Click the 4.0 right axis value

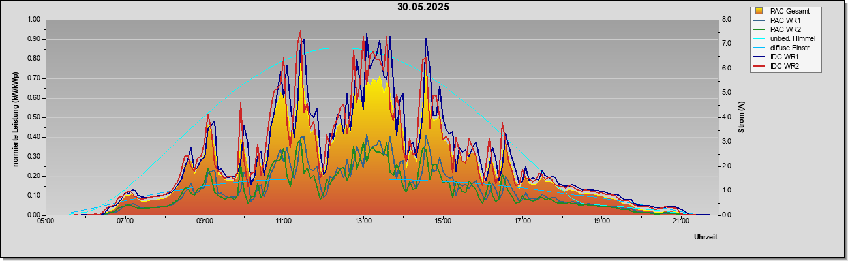click(727, 117)
